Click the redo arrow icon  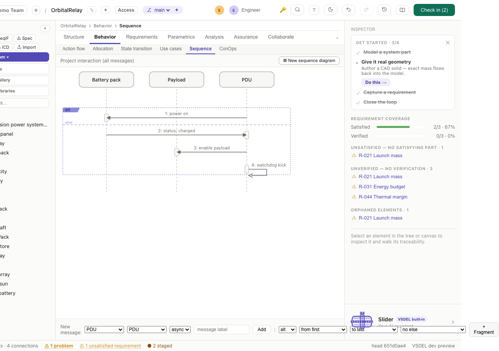click(x=366, y=10)
